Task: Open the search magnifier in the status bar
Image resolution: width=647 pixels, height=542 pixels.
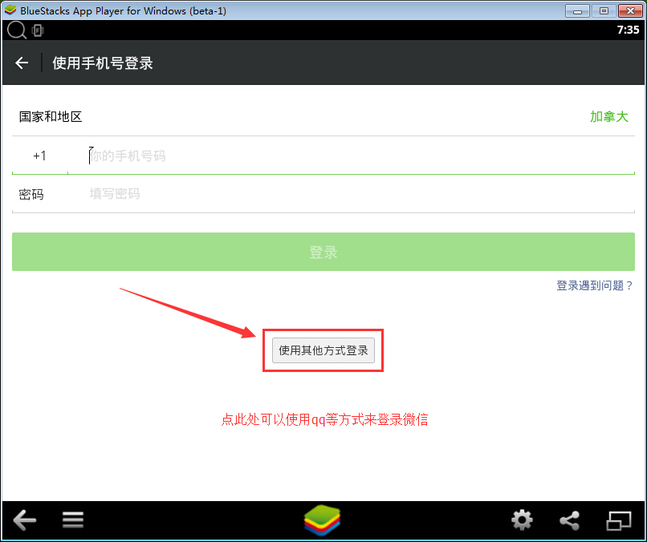Action: (x=16, y=29)
